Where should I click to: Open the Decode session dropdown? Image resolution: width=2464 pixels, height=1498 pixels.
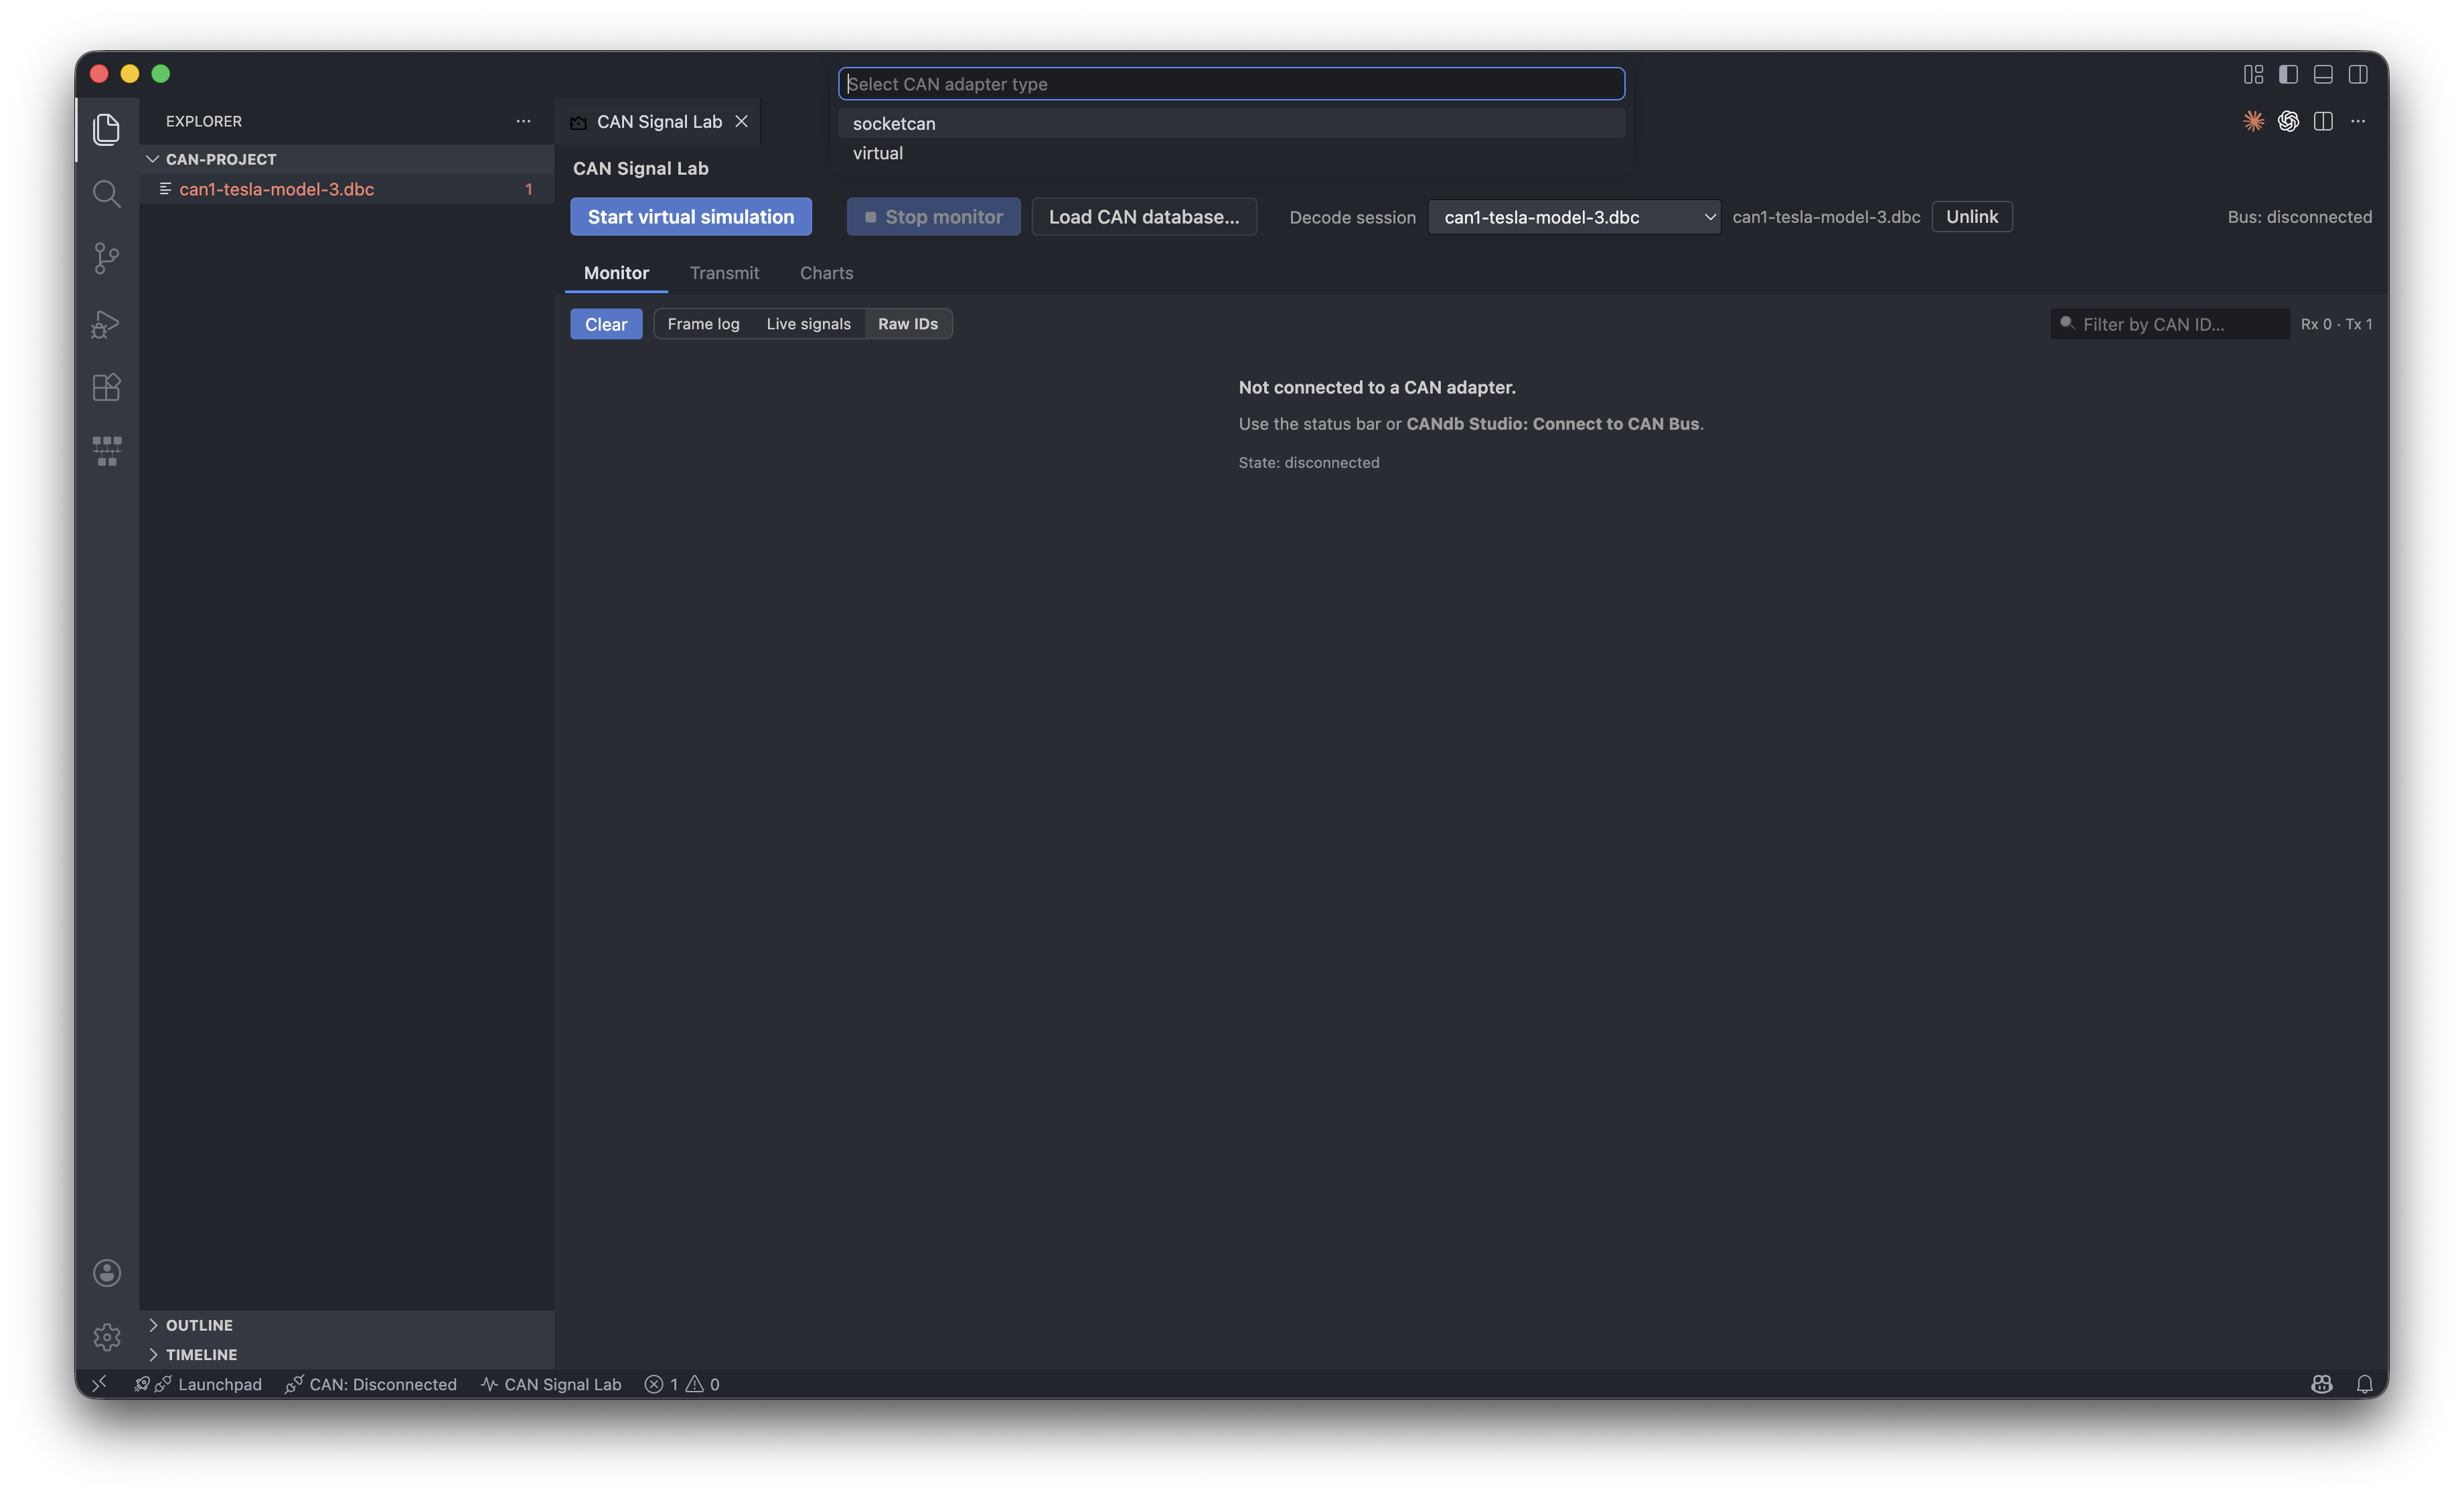(1573, 217)
